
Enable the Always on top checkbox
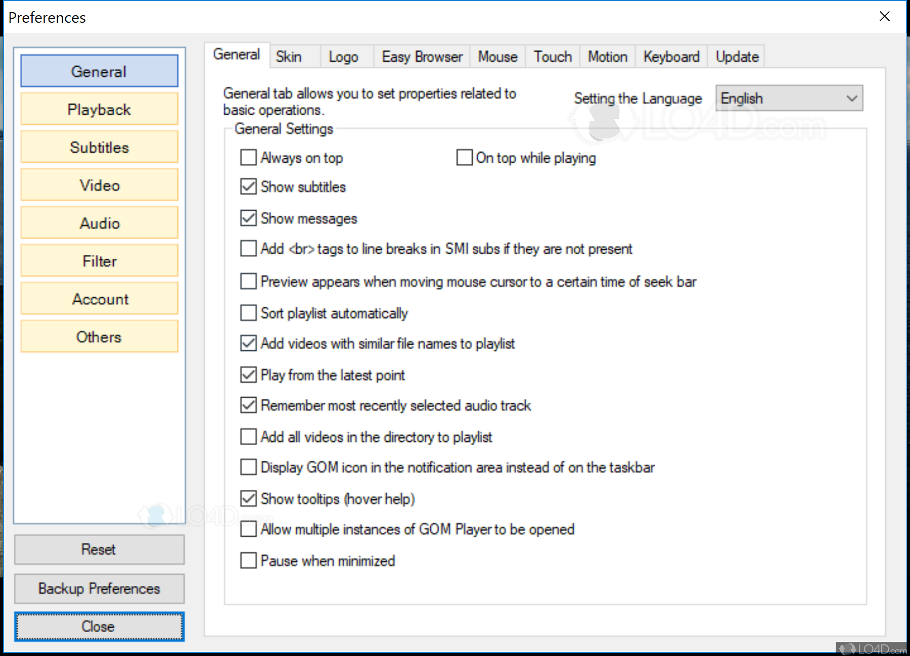point(248,158)
